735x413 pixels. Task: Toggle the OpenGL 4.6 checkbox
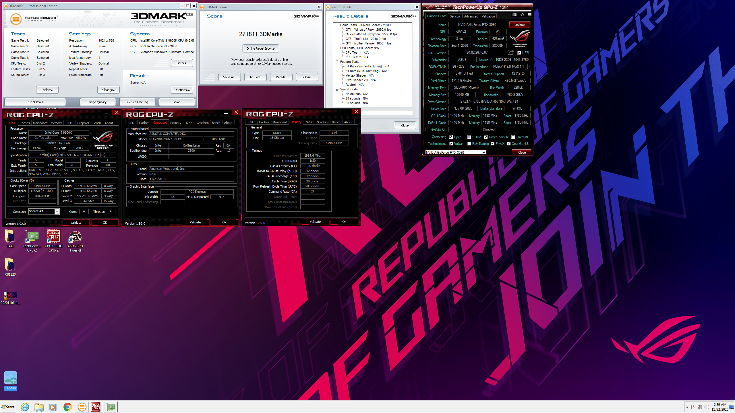point(508,144)
